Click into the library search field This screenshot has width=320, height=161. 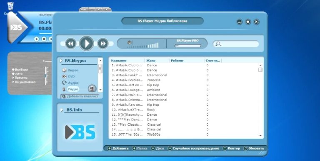coord(236,44)
